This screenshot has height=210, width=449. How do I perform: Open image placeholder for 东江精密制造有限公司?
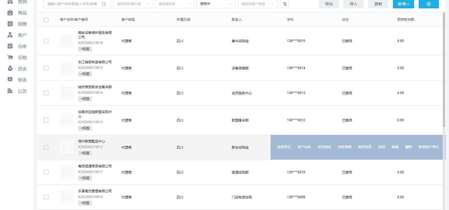(67, 68)
